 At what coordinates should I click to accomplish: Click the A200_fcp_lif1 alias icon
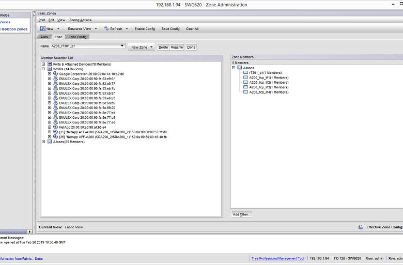tap(246, 77)
